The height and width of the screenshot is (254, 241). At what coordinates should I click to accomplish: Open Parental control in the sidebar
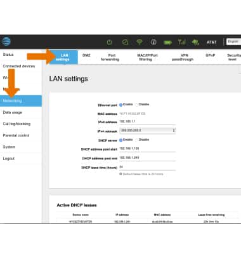click(x=16, y=135)
